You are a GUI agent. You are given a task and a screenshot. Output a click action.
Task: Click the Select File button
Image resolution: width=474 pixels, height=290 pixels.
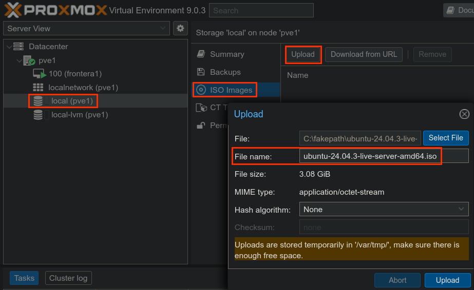445,138
